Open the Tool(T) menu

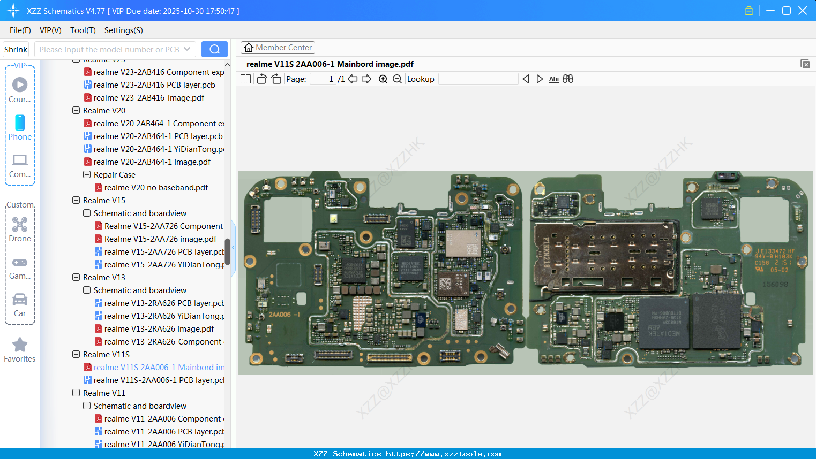click(83, 30)
